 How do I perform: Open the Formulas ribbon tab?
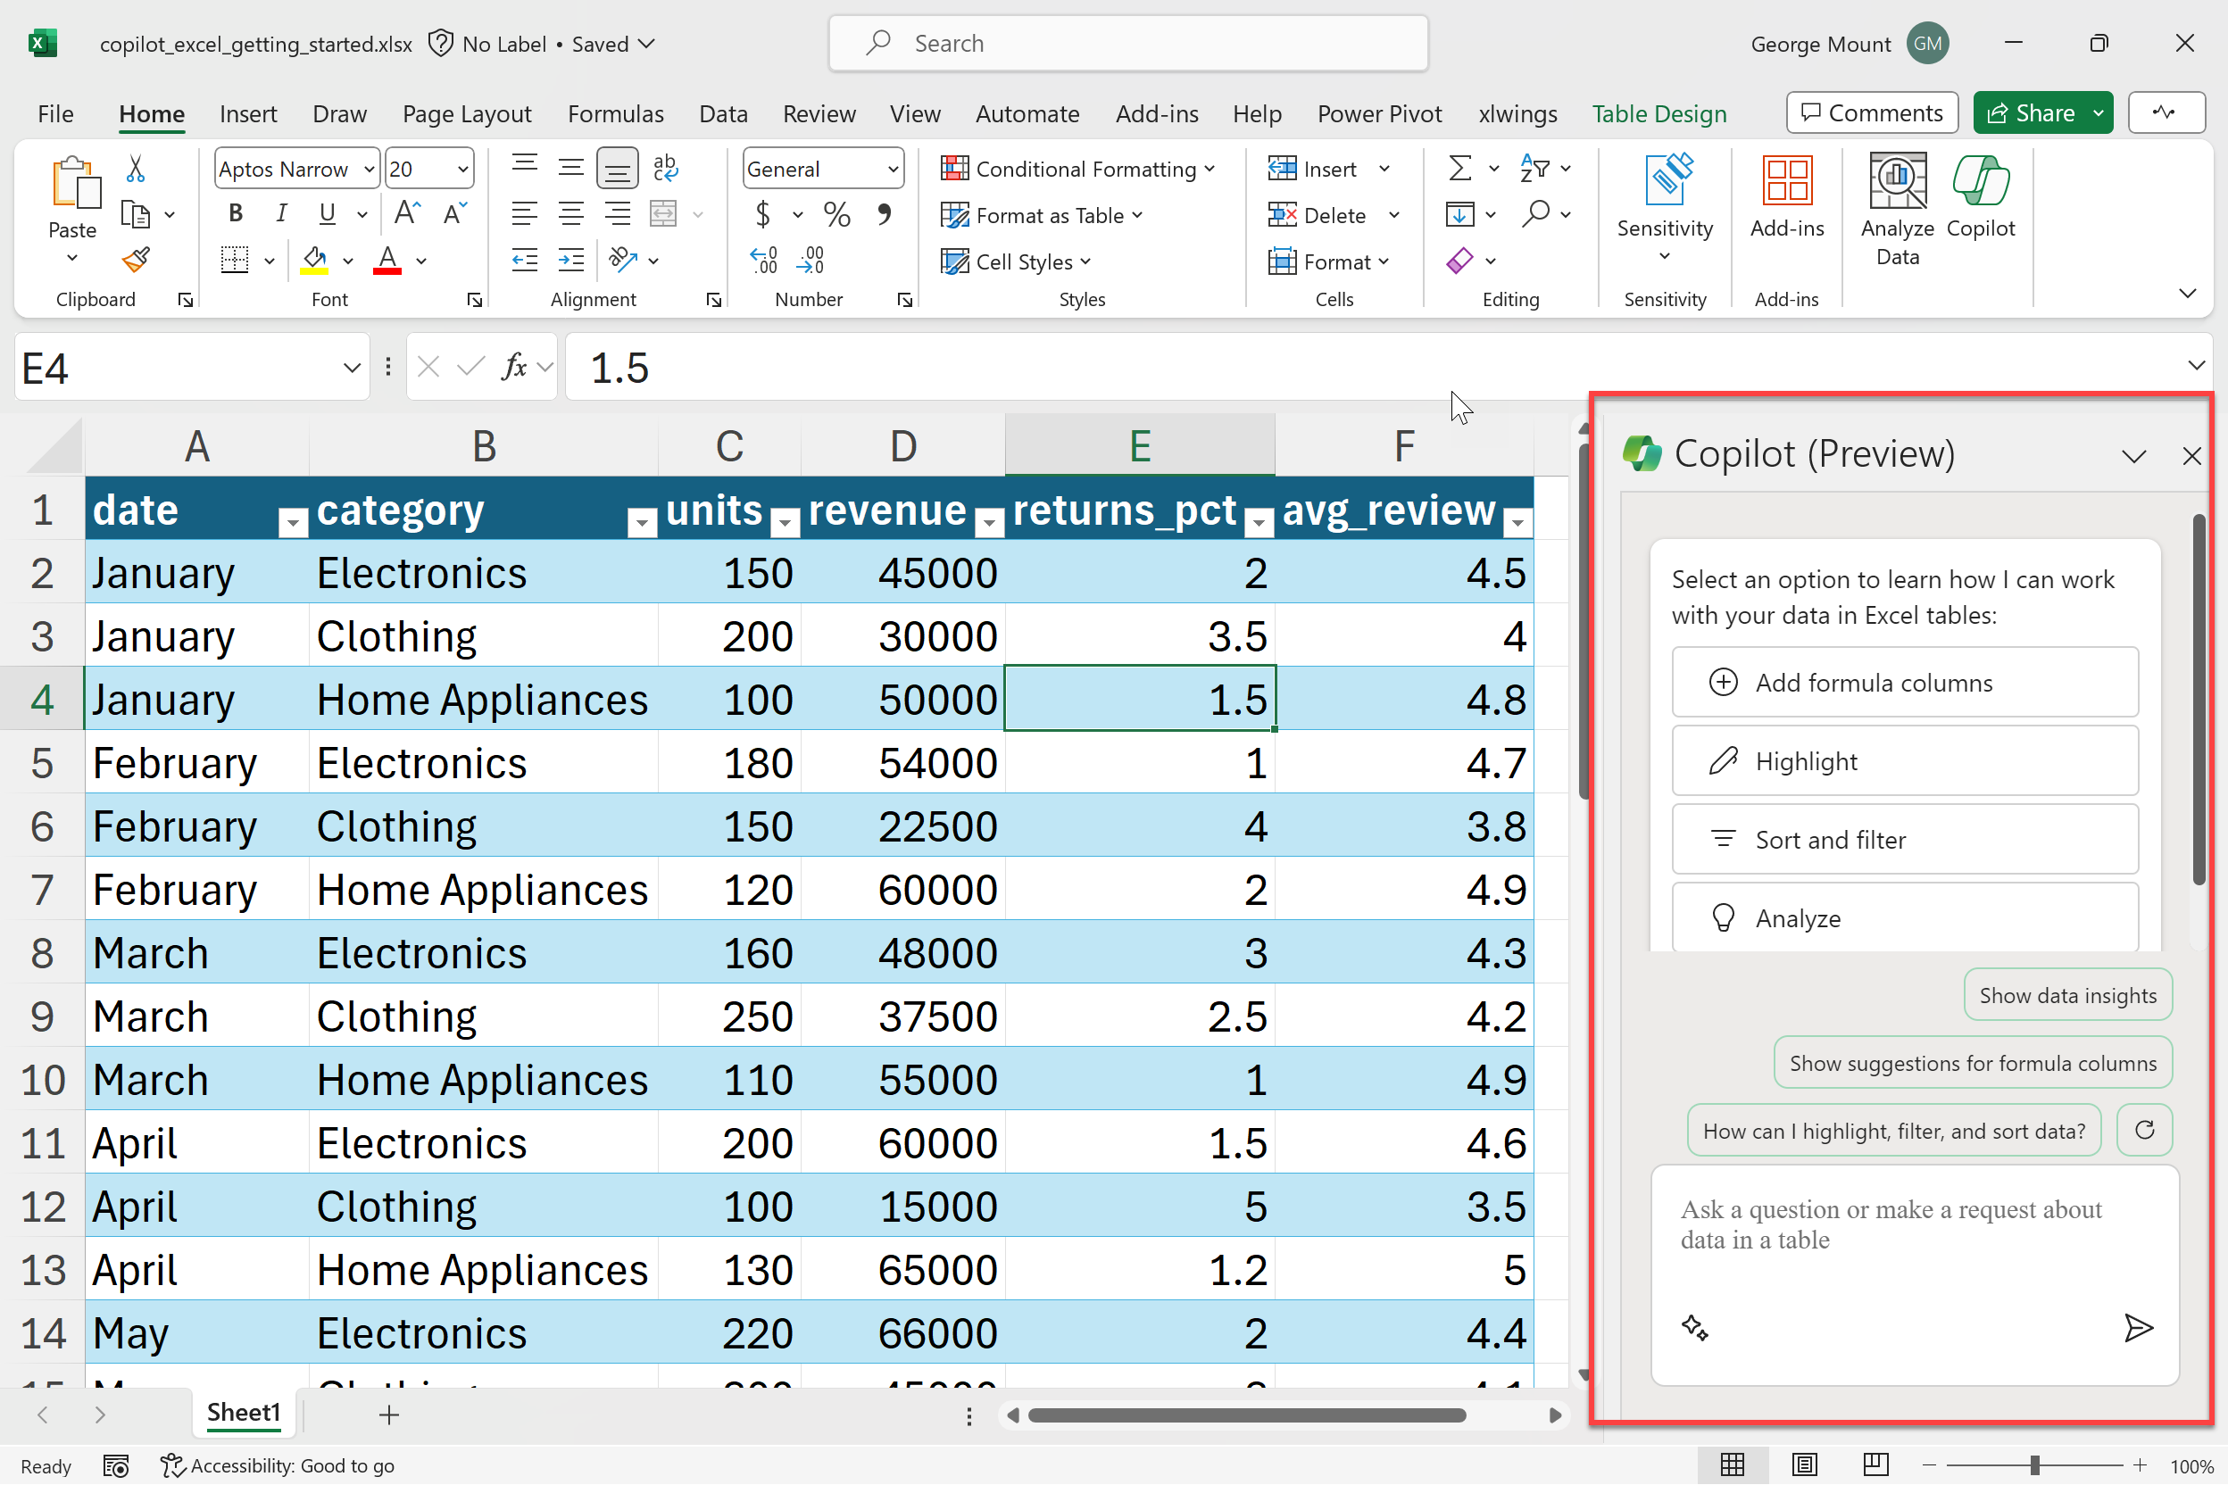click(x=616, y=113)
